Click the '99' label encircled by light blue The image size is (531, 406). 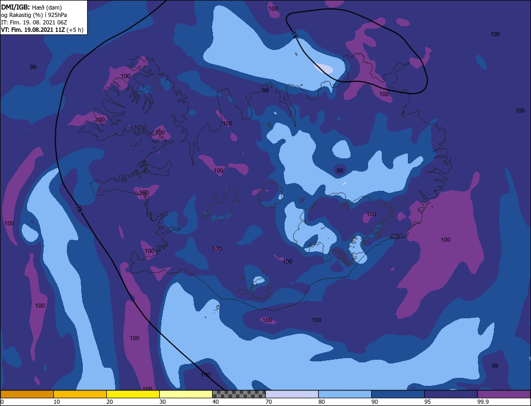tap(340, 171)
